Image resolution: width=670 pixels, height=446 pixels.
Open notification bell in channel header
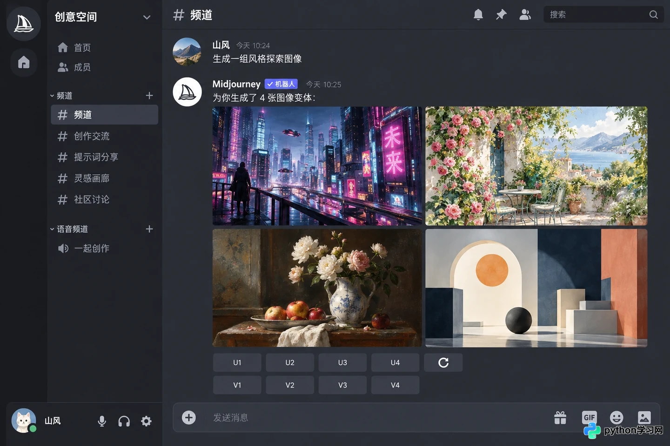478,15
